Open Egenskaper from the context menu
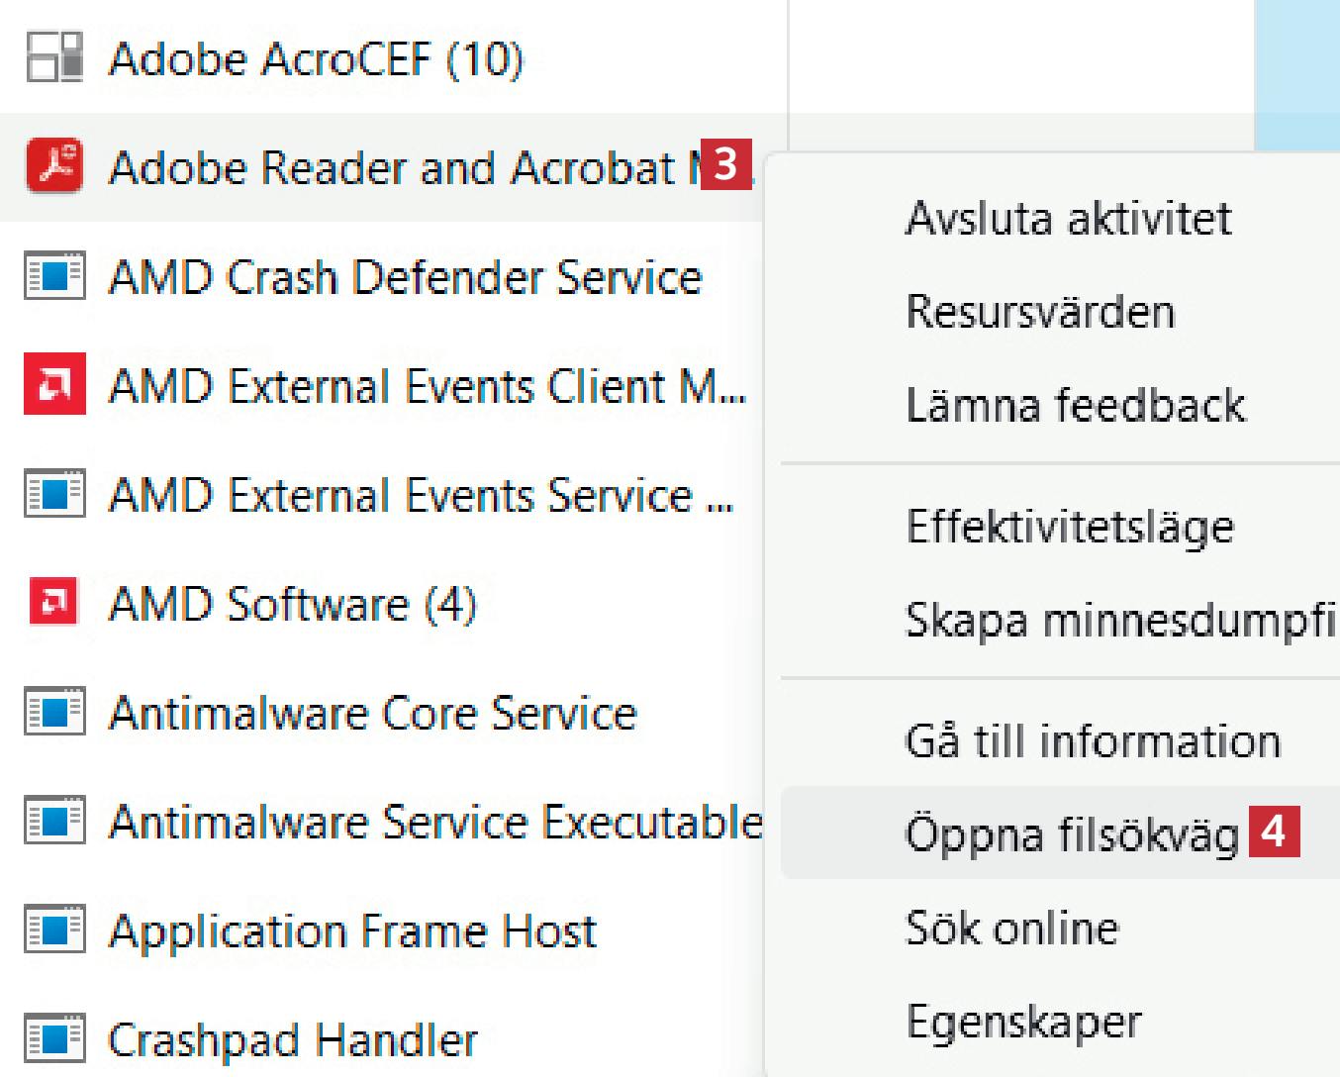 pos(1023,1022)
